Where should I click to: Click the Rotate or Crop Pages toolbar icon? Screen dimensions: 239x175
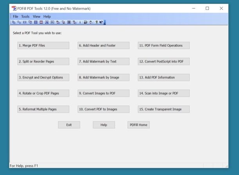point(30,22)
